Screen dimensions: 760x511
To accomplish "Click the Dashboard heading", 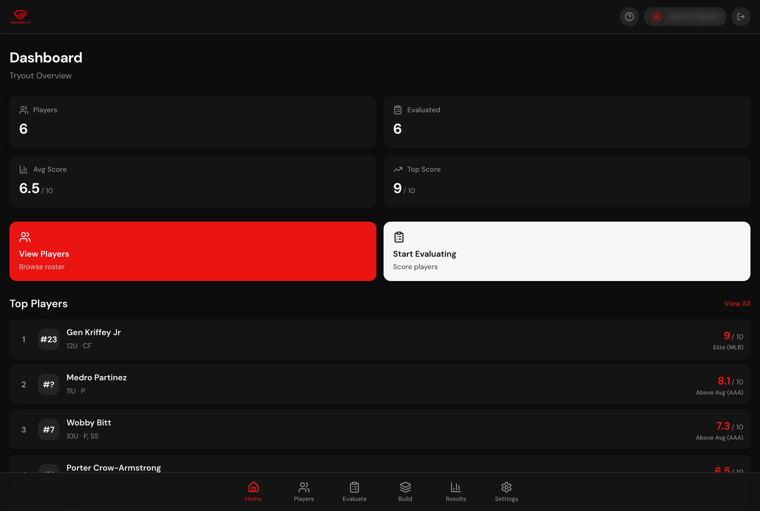I will pos(46,58).
